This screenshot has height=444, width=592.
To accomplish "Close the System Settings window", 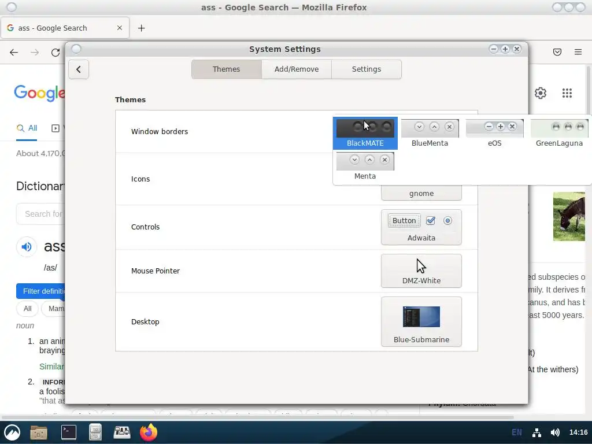I will tap(517, 49).
